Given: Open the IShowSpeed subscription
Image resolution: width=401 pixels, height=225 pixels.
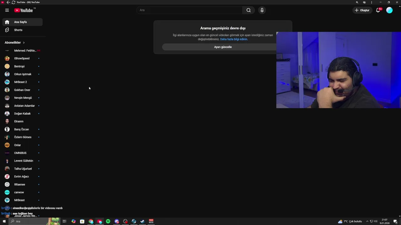Looking at the screenshot, I should tap(23, 58).
